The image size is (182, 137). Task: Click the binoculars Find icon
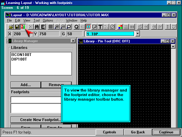click(x=37, y=27)
